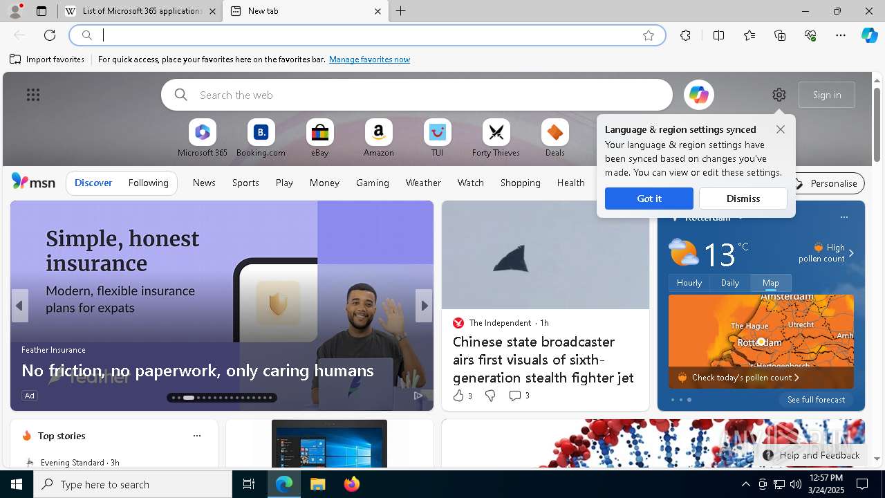This screenshot has width=885, height=498.
Task: Open the Shopping category
Action: tap(521, 183)
